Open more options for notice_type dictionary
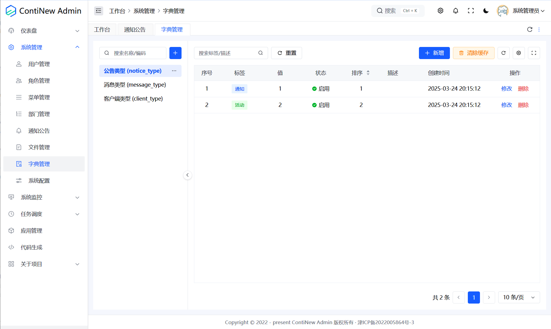 pos(174,71)
